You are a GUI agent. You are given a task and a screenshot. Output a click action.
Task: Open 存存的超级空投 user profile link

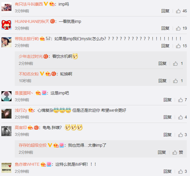click(x=33, y=145)
